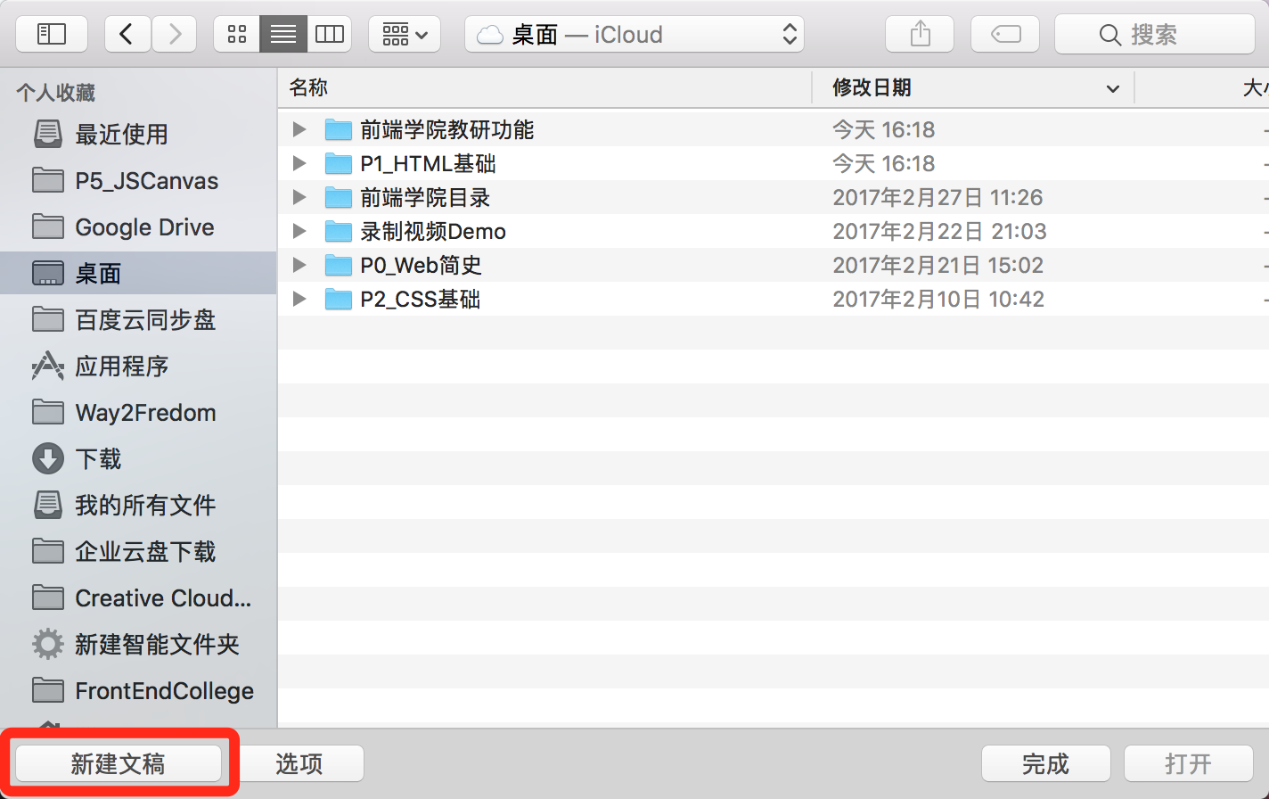Open the 桌面 — iCloud location popup

click(x=634, y=35)
